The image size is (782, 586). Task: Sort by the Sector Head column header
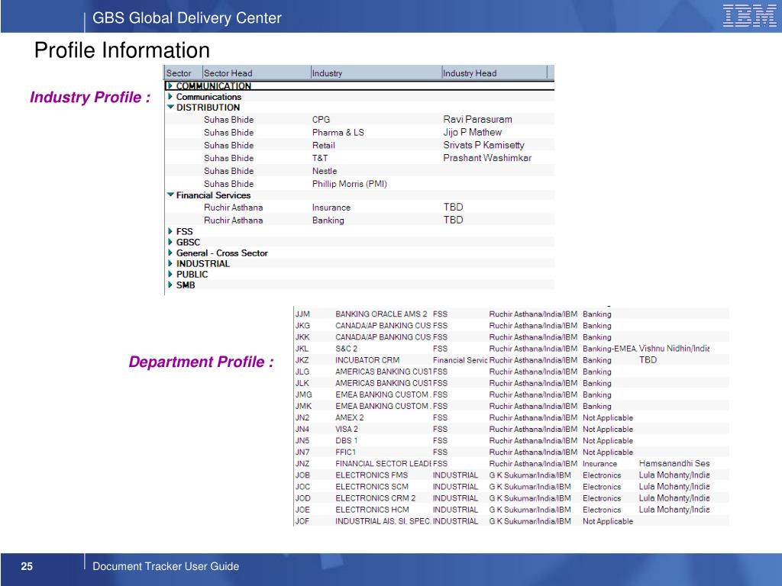(257, 72)
